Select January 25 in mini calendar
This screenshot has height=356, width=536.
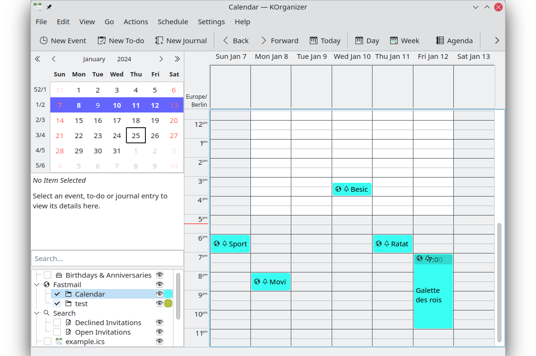[x=136, y=135]
